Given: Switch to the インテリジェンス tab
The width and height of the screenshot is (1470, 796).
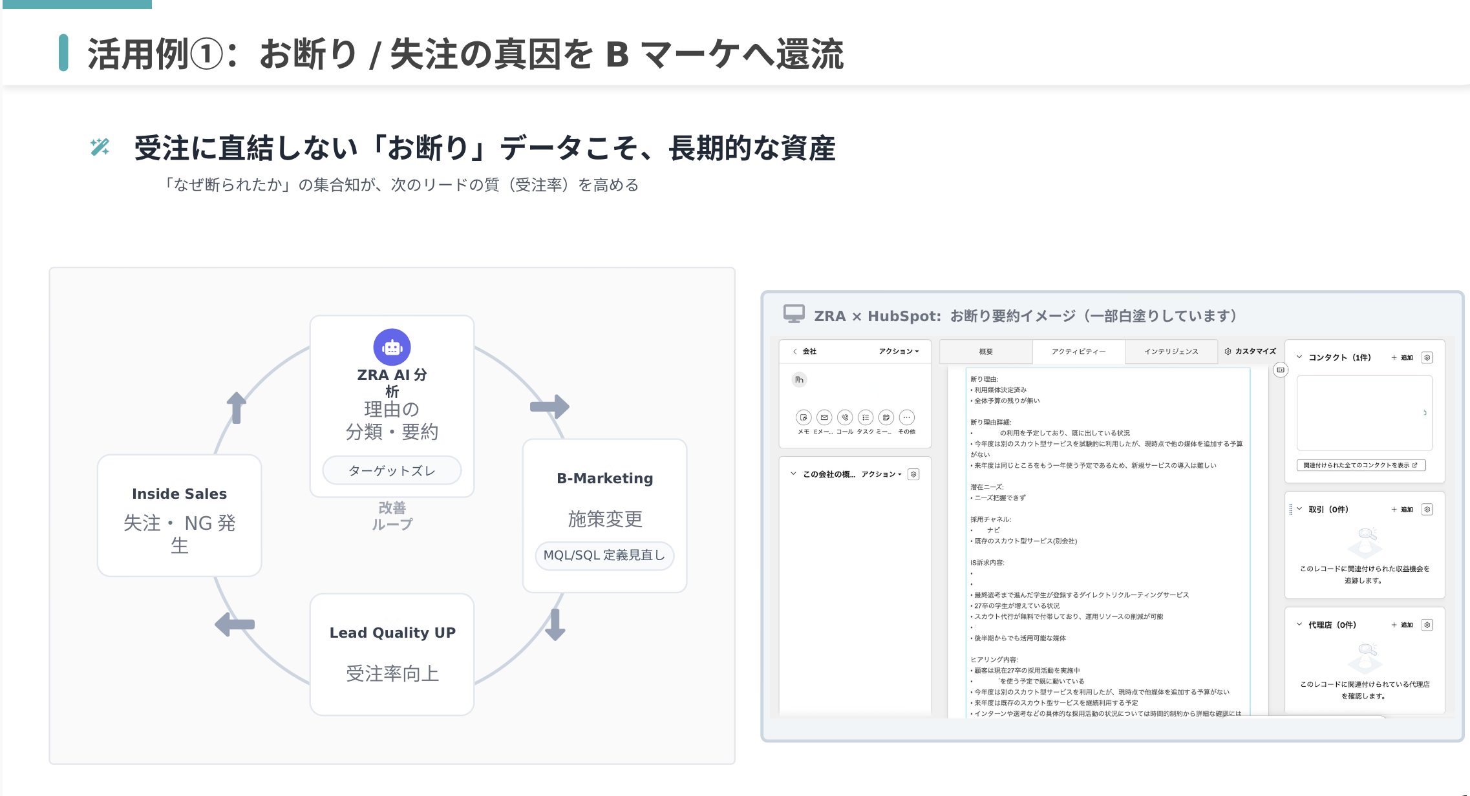Looking at the screenshot, I should pos(1171,351).
